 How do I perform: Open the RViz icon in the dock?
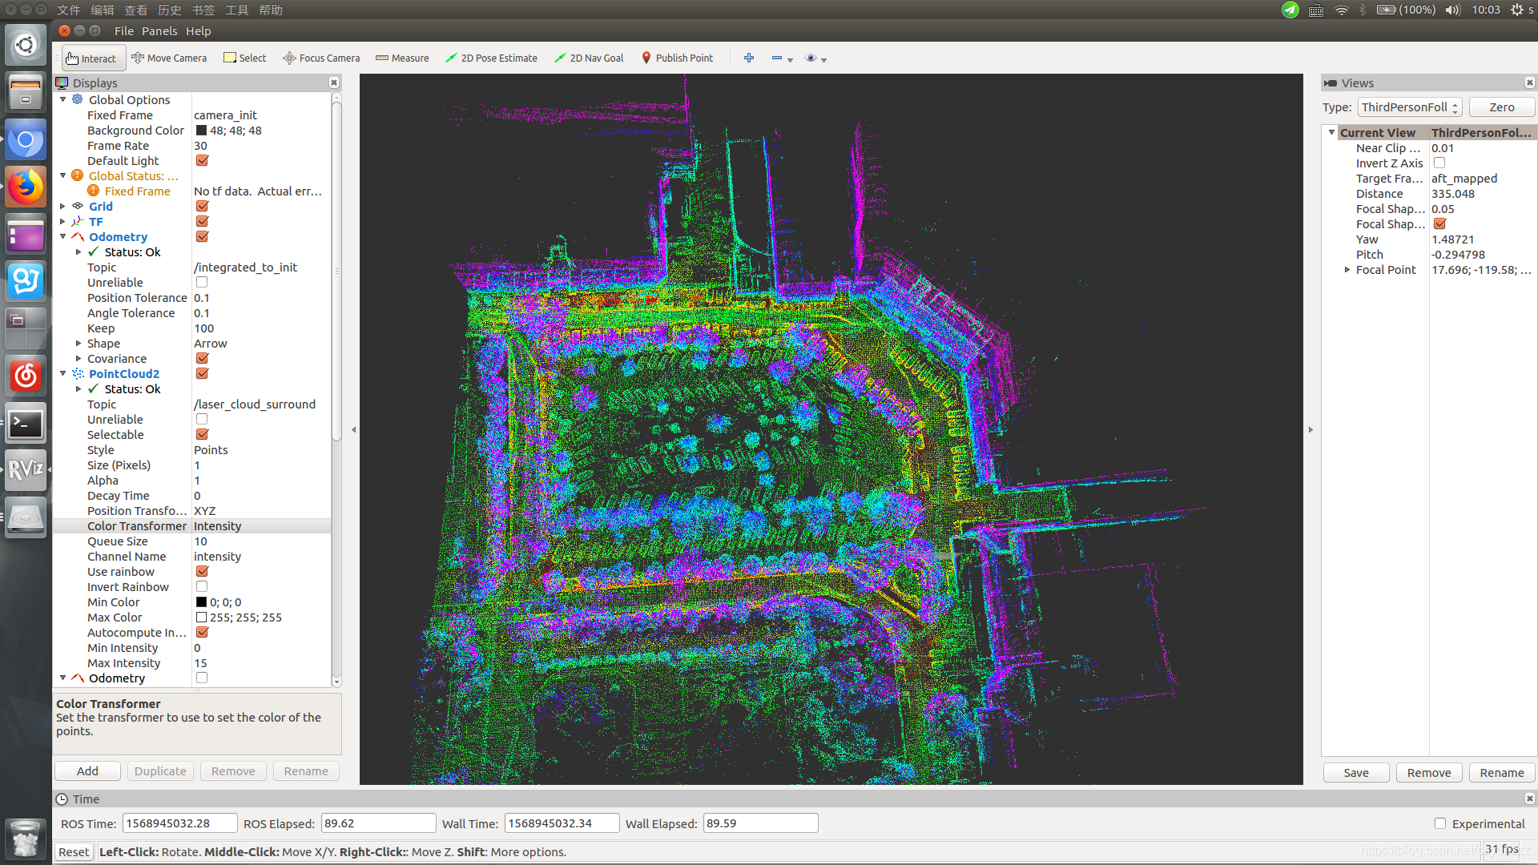pos(26,469)
